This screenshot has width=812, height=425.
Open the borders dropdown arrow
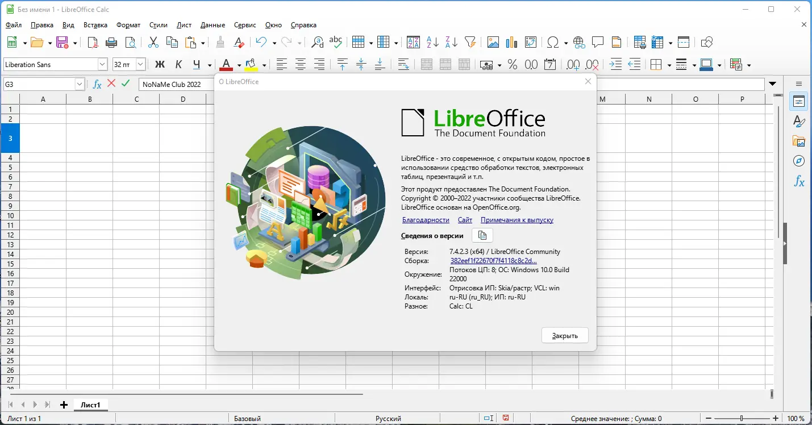pyautogui.click(x=669, y=65)
